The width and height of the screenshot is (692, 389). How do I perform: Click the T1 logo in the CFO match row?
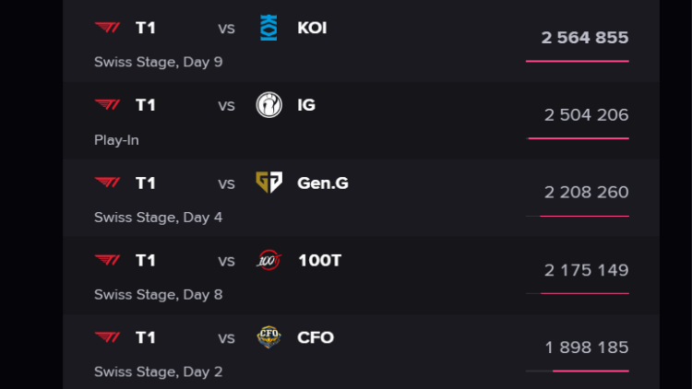pos(107,337)
